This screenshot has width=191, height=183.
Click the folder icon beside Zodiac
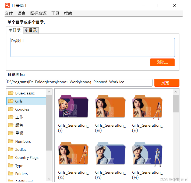pyautogui.click(x=11, y=149)
